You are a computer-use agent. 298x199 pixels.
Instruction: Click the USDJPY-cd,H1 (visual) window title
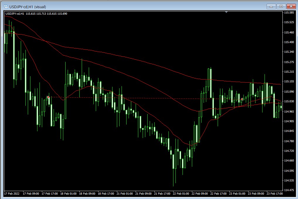click(28, 6)
